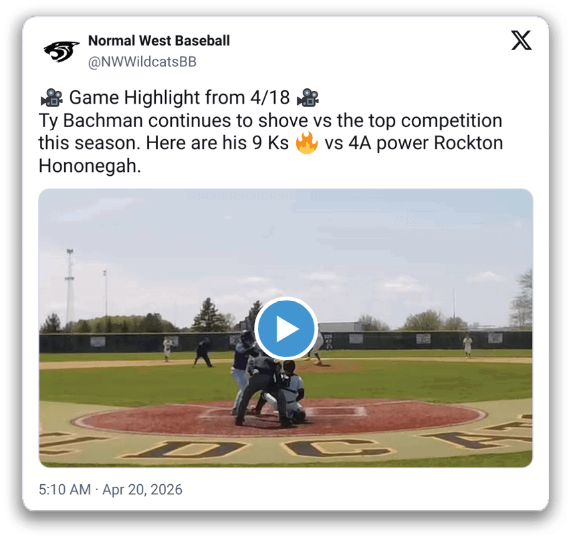Click the movie camera emoji after 4/18
The image size is (571, 539).
tap(308, 98)
